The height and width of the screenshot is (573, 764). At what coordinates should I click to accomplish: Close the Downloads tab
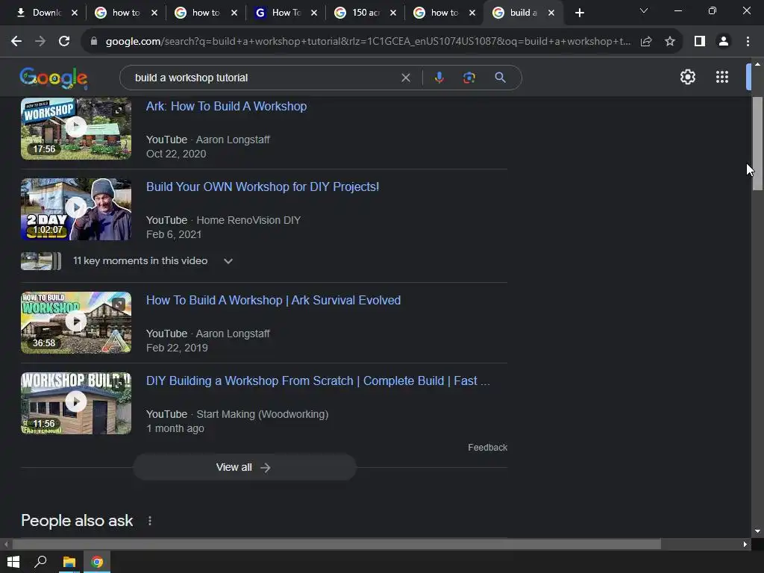point(75,13)
